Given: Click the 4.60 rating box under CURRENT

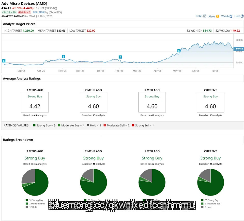Looking at the screenshot, I should point(210,102).
